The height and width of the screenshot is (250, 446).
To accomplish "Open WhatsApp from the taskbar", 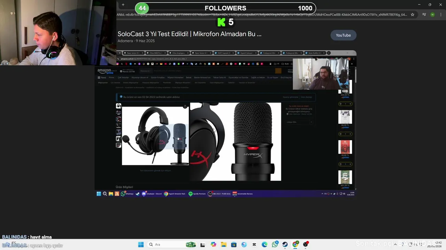I will 275,244.
